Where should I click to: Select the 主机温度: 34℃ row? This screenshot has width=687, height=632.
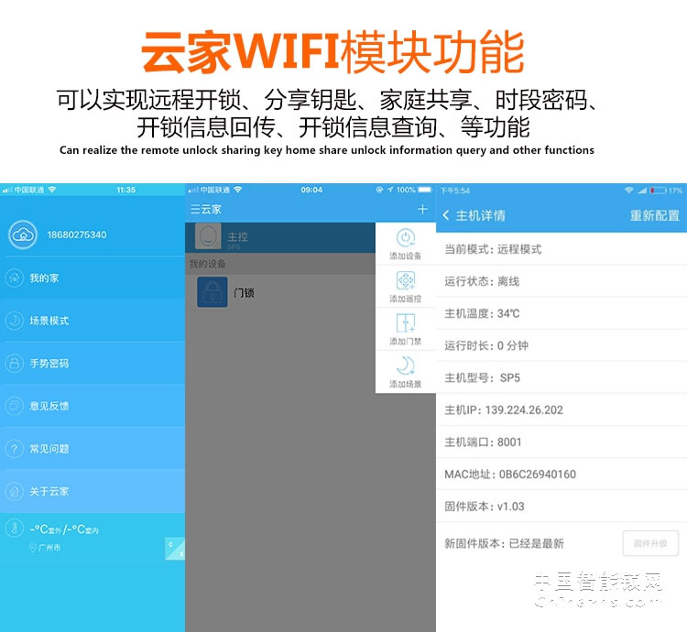[x=562, y=313]
